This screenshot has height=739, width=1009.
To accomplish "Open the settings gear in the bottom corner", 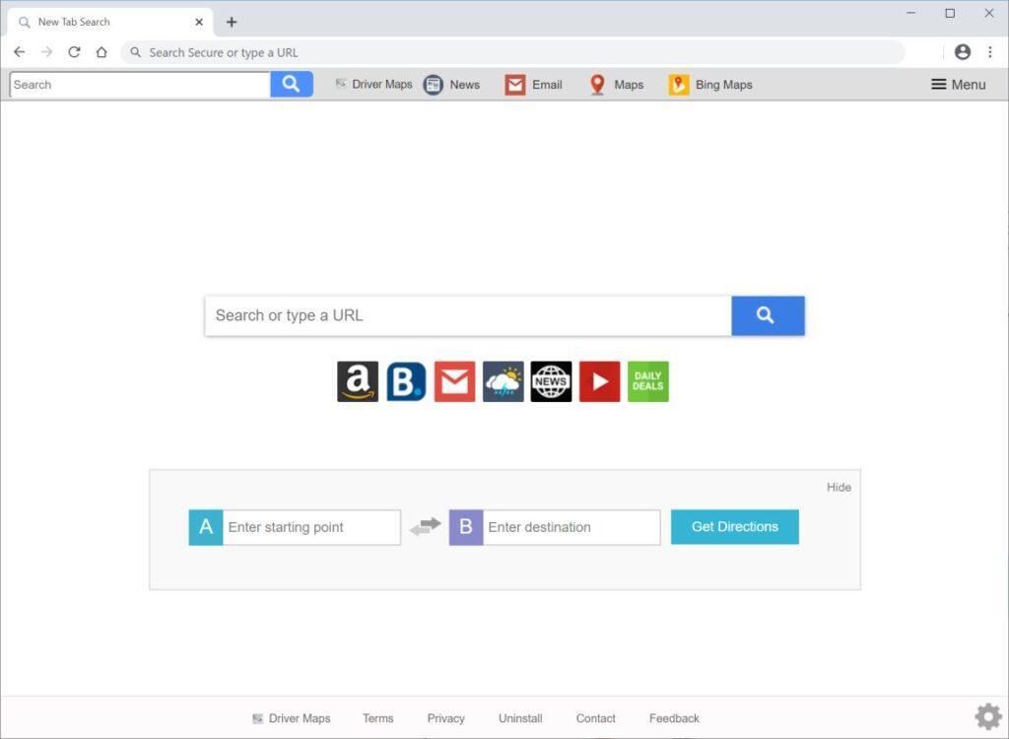I will point(986,715).
